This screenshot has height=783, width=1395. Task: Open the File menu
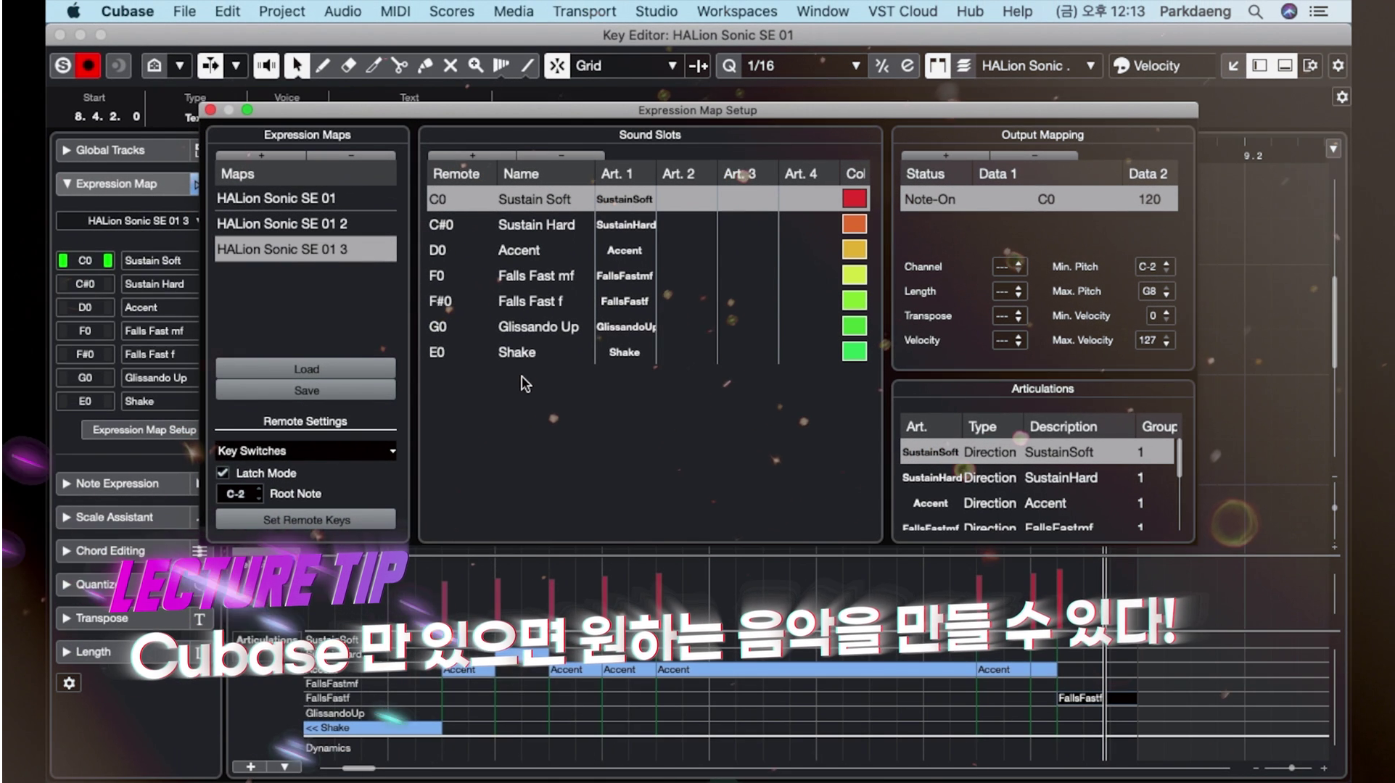(184, 12)
